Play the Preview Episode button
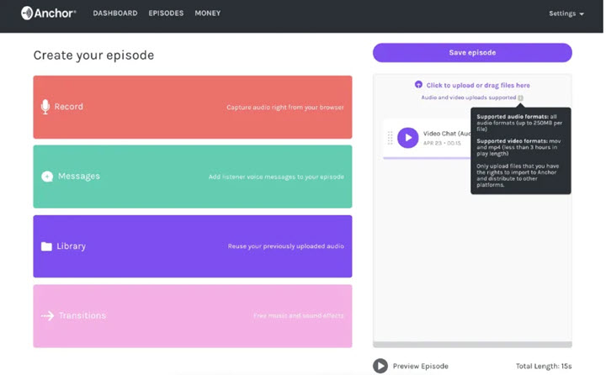This screenshot has width=606, height=375. 380,366
